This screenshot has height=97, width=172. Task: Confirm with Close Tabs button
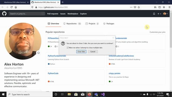click(x=81, y=51)
